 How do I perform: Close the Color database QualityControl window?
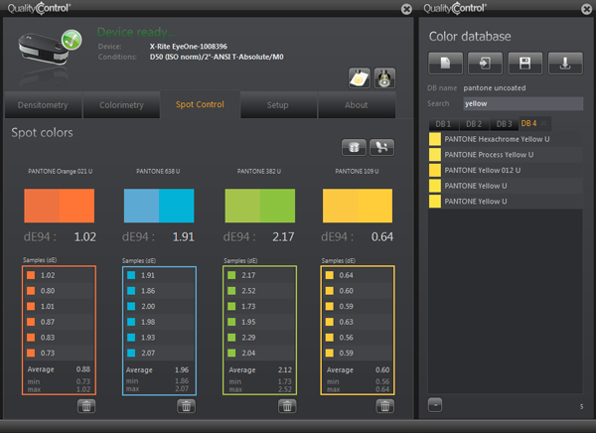point(586,9)
